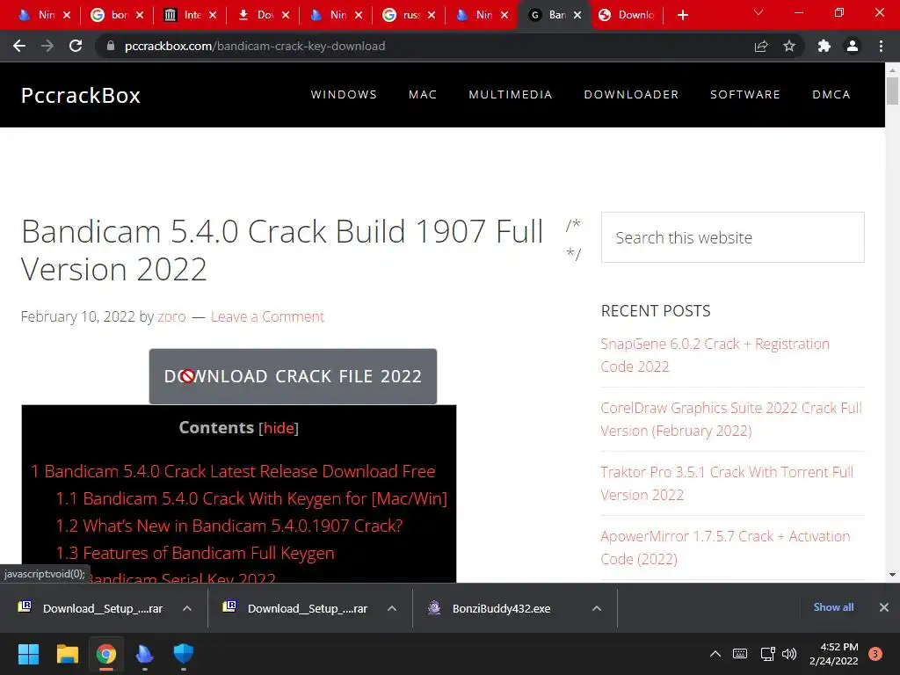
Task: Switch to the 'Downlo' tab
Action: 628,15
